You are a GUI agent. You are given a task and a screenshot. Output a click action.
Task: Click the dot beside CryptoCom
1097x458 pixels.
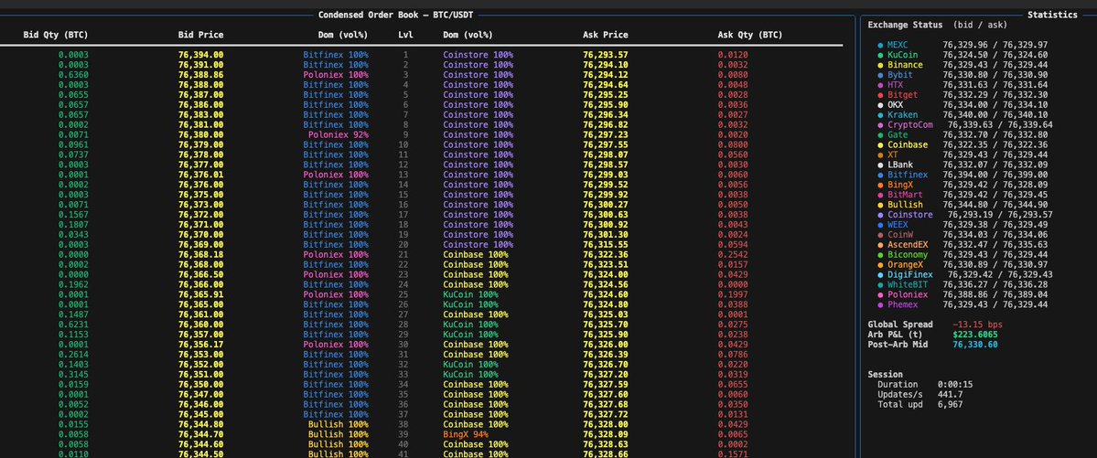[880, 125]
